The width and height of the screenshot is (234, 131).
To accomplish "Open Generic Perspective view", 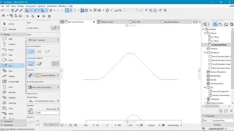I will click(220, 91).
